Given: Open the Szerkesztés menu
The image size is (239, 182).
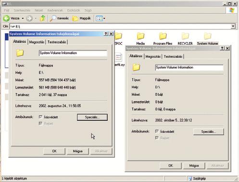Looking at the screenshot, I should point(22,10).
